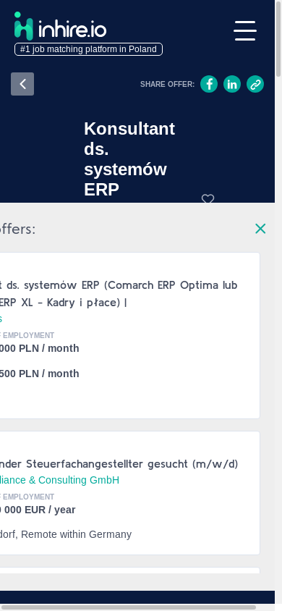The image size is (282, 611).
Task: Open the hamburger navigation menu
Action: tap(245, 31)
